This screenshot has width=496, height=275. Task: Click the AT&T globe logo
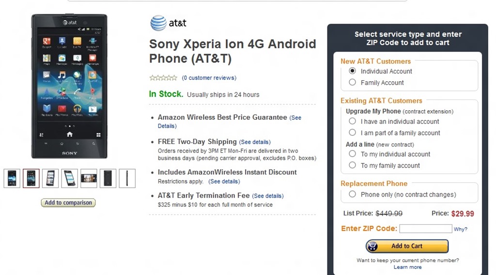(158, 23)
